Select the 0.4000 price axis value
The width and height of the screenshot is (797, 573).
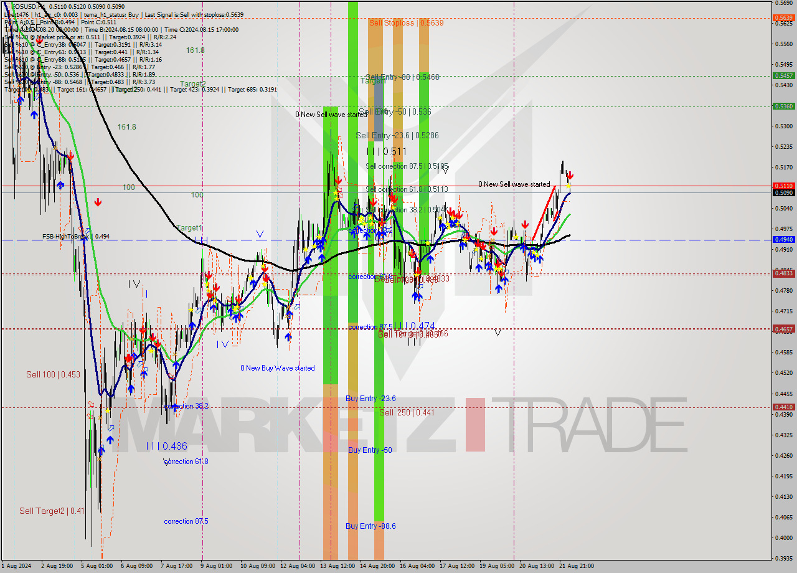783,537
